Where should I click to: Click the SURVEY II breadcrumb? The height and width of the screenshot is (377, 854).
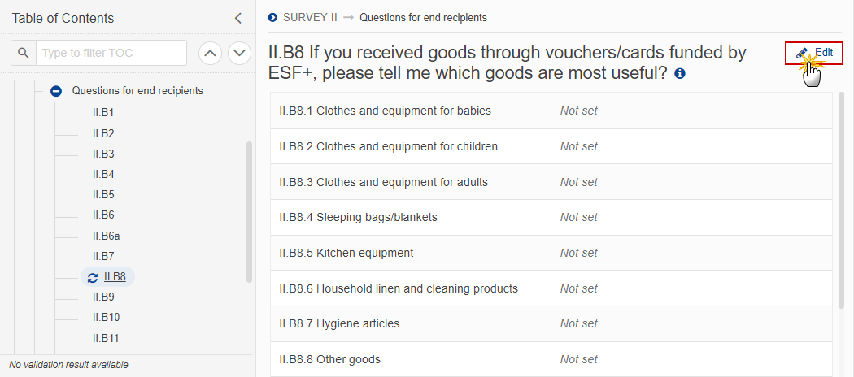pos(310,17)
